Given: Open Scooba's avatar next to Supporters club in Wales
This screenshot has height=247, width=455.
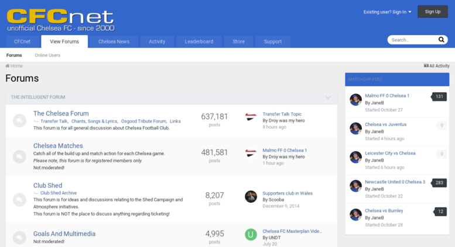Looking at the screenshot, I should point(251,196).
